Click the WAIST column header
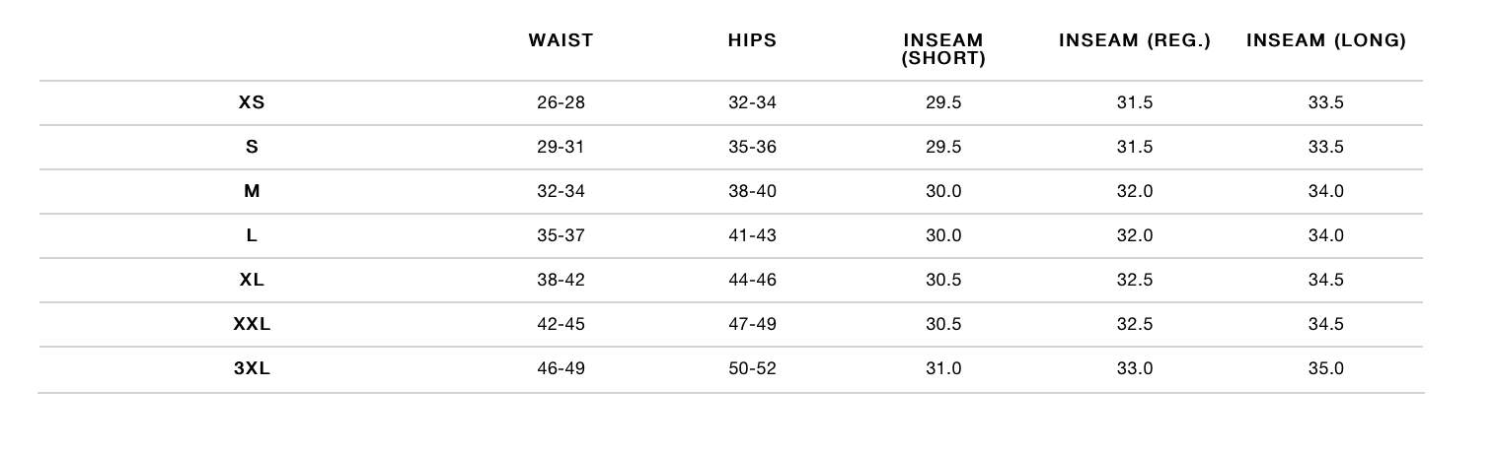 pyautogui.click(x=561, y=40)
